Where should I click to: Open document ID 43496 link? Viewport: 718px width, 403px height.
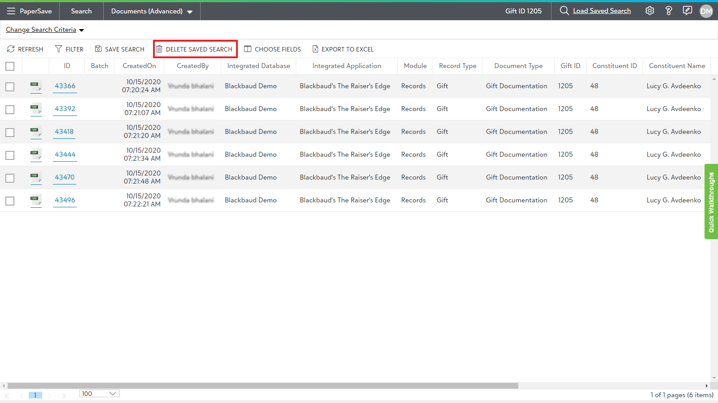pyautogui.click(x=65, y=200)
